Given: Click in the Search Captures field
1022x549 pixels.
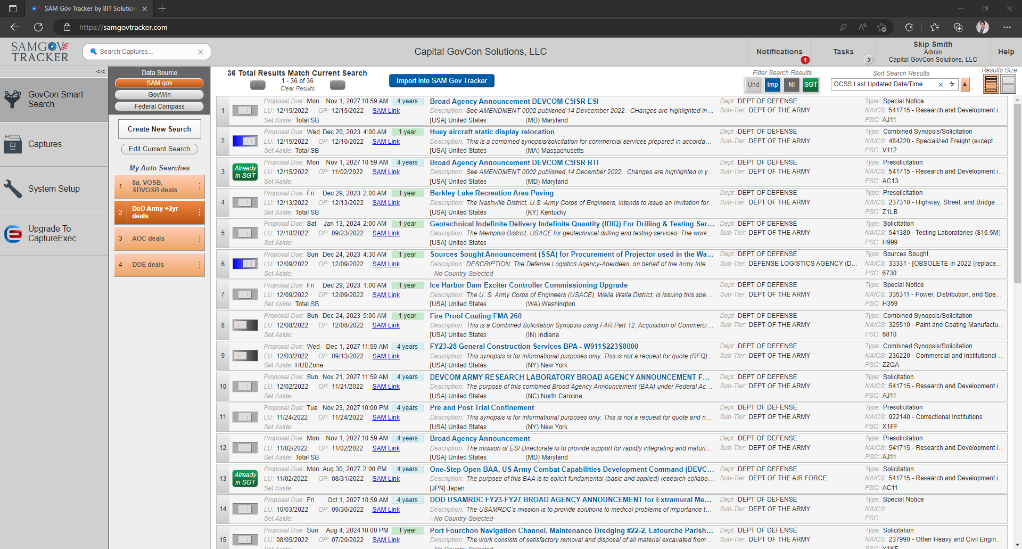Looking at the screenshot, I should coord(146,52).
